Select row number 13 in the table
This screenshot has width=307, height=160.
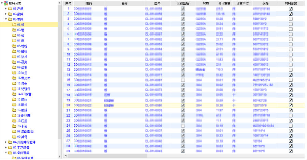[68, 69]
